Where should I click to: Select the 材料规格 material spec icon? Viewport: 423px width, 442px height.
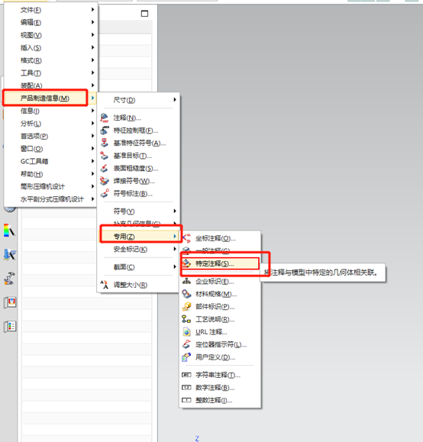pyautogui.click(x=186, y=294)
